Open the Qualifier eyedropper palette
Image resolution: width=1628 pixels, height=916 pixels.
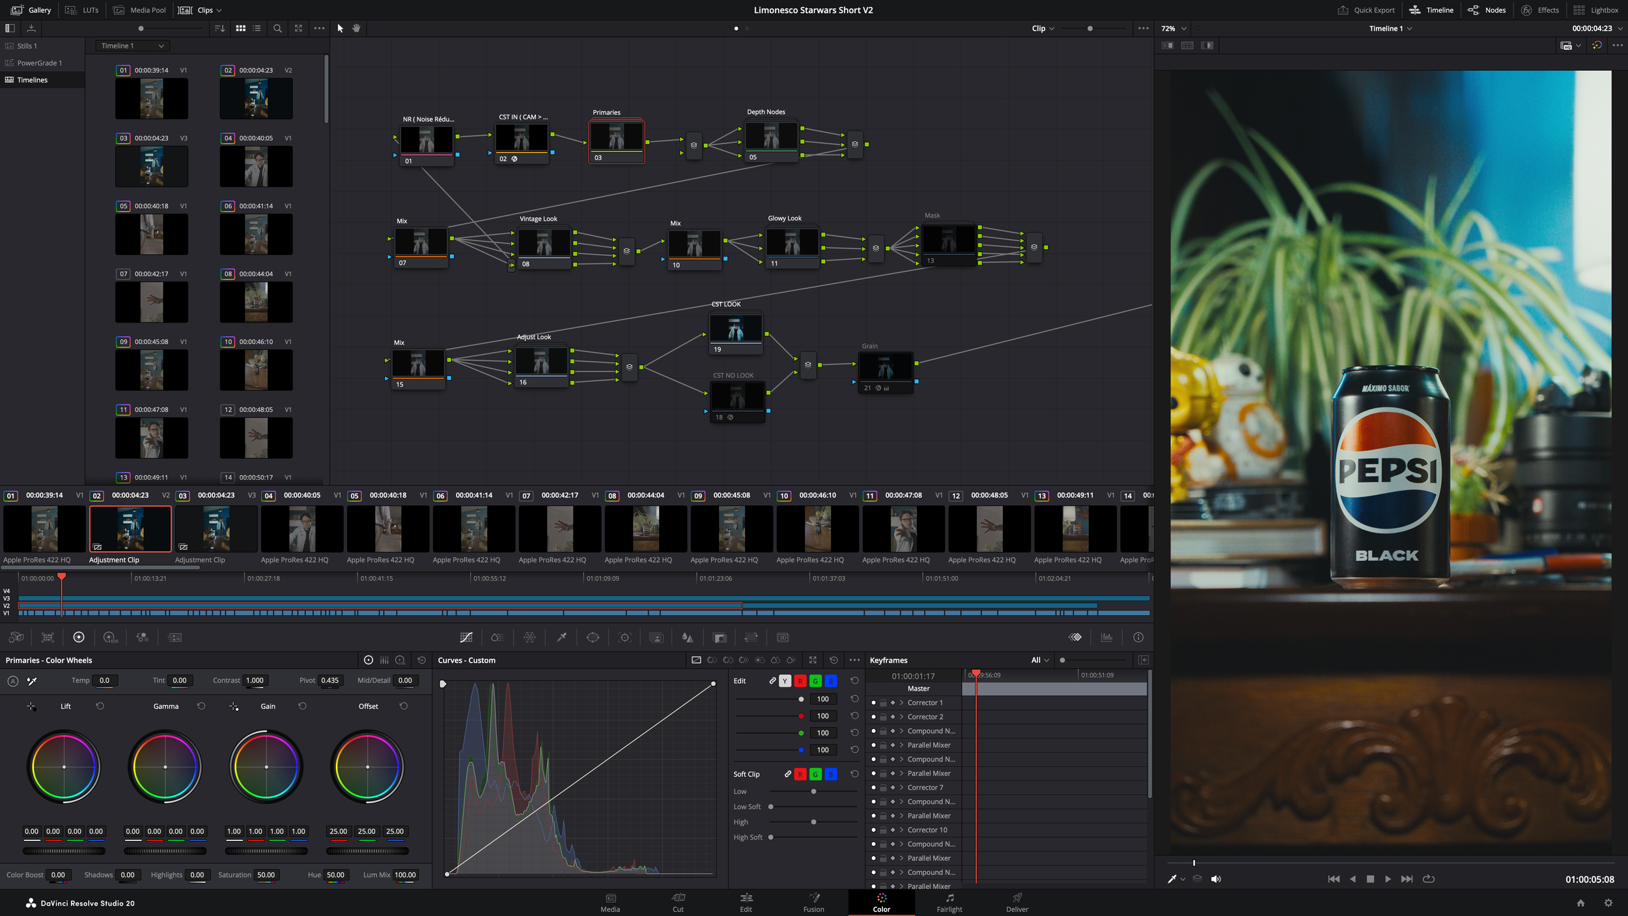pyautogui.click(x=561, y=637)
